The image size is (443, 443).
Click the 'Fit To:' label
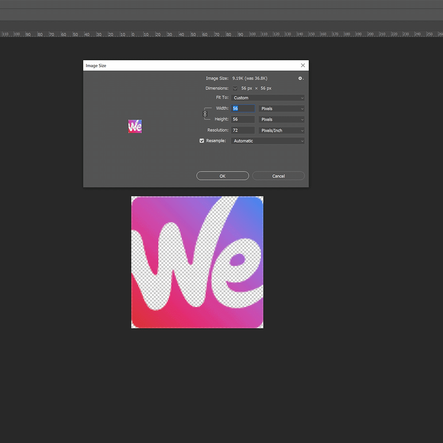(x=222, y=97)
